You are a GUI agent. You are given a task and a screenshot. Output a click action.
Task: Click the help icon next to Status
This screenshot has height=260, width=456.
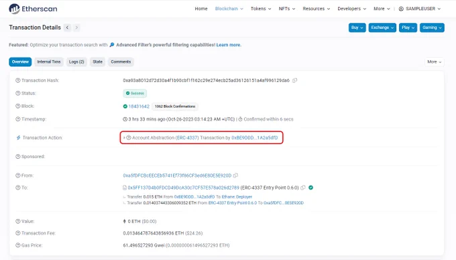coord(18,93)
